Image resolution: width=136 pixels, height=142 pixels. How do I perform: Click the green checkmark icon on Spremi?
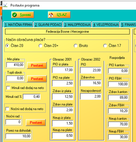[x=14, y=15]
